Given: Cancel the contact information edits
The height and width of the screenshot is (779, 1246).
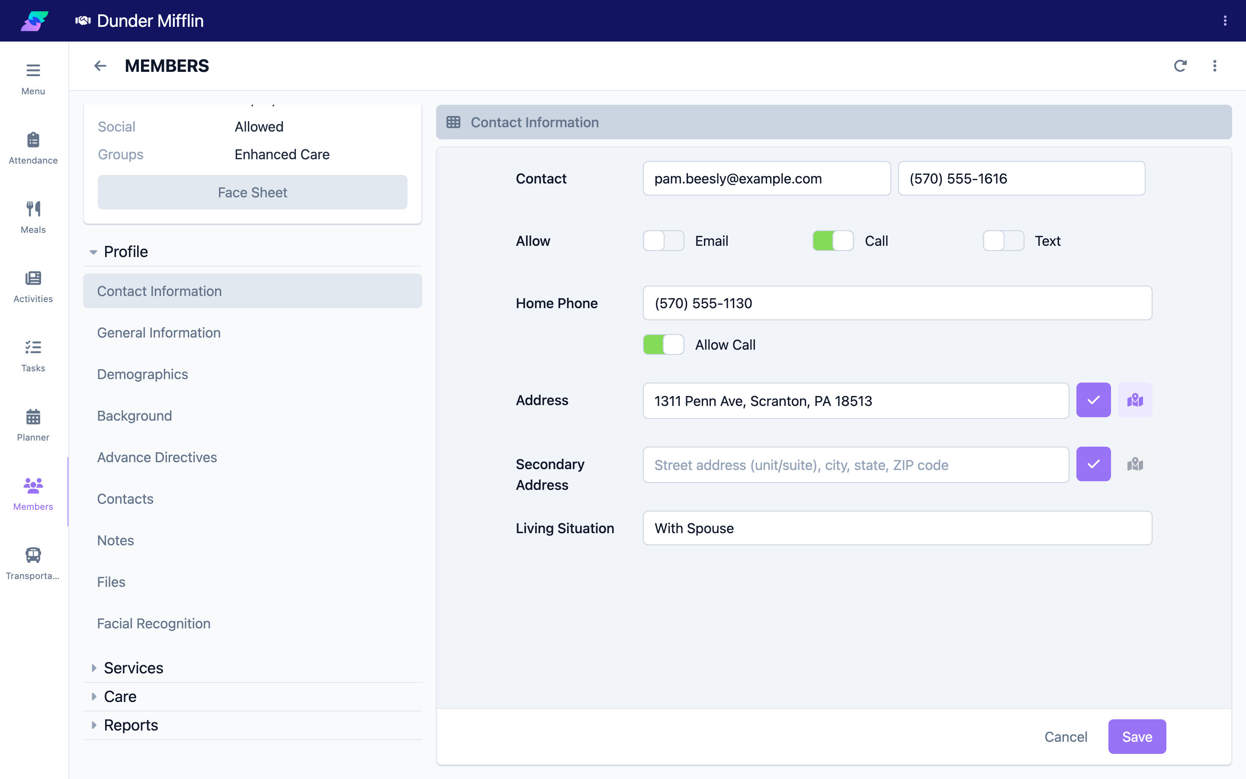Looking at the screenshot, I should click(1065, 737).
